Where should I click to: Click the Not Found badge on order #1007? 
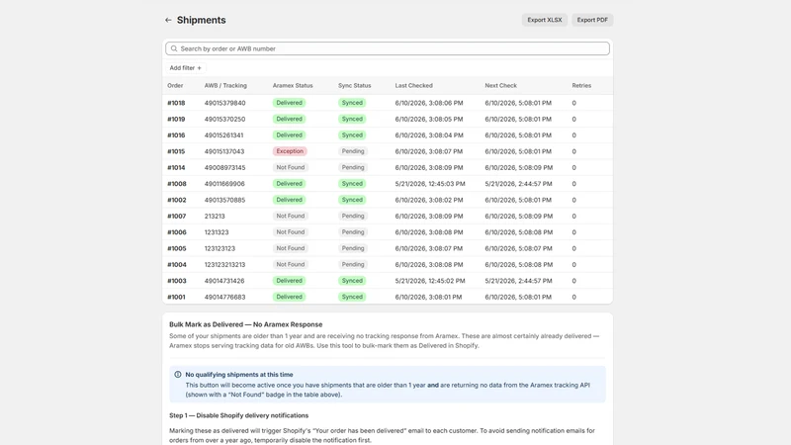tap(291, 216)
